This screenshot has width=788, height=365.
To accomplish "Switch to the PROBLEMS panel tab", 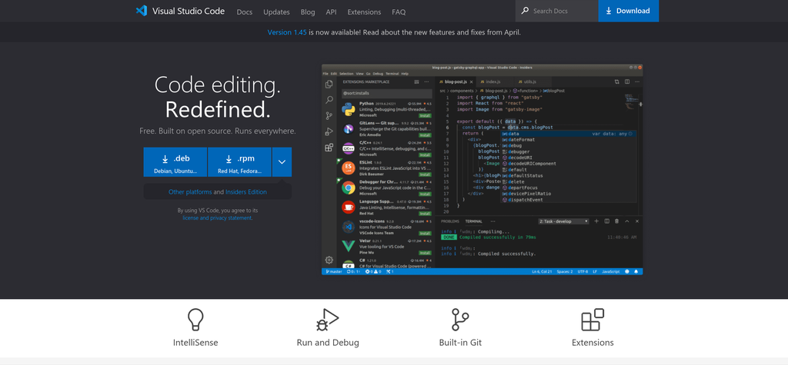I will pyautogui.click(x=450, y=221).
